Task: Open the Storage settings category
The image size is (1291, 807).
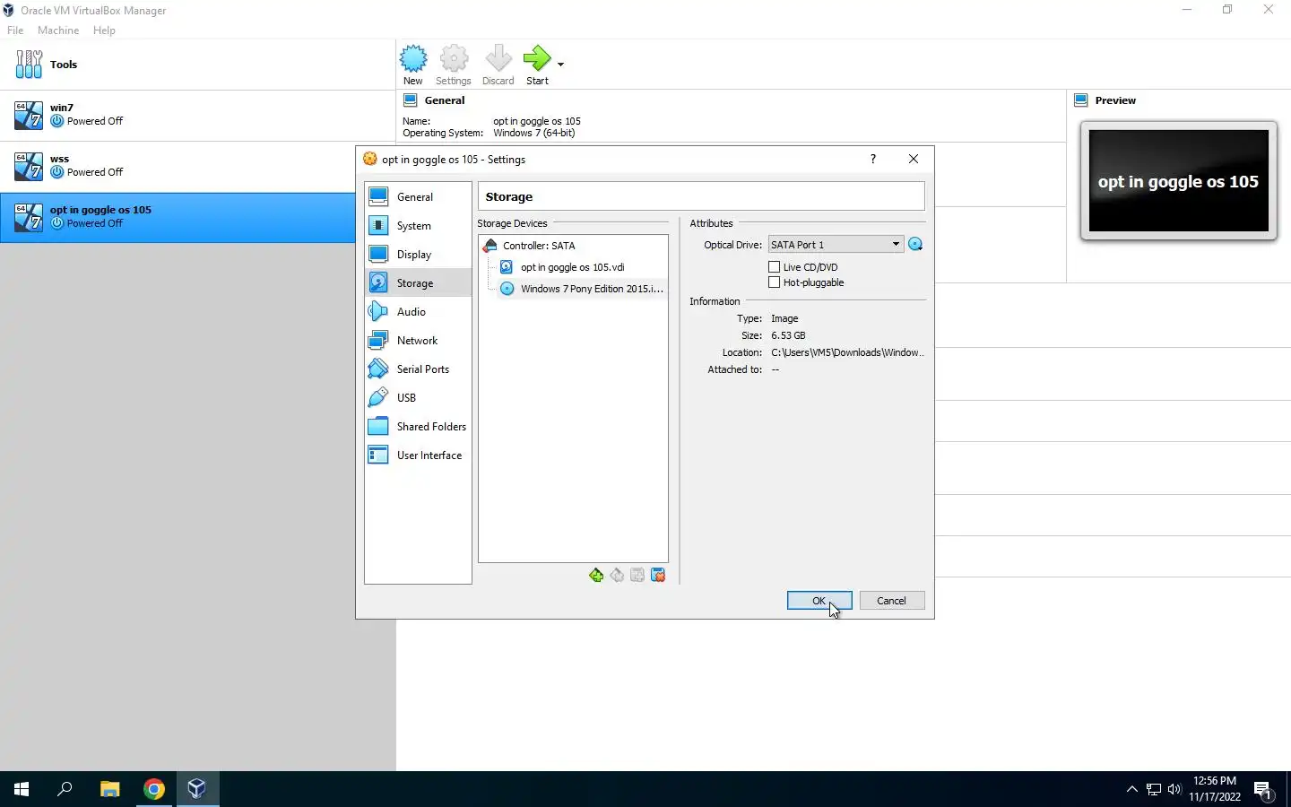Action: pos(418,283)
